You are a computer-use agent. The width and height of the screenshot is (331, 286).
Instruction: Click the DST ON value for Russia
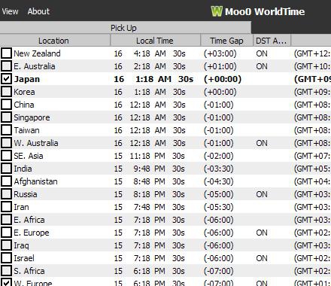pyautogui.click(x=262, y=194)
